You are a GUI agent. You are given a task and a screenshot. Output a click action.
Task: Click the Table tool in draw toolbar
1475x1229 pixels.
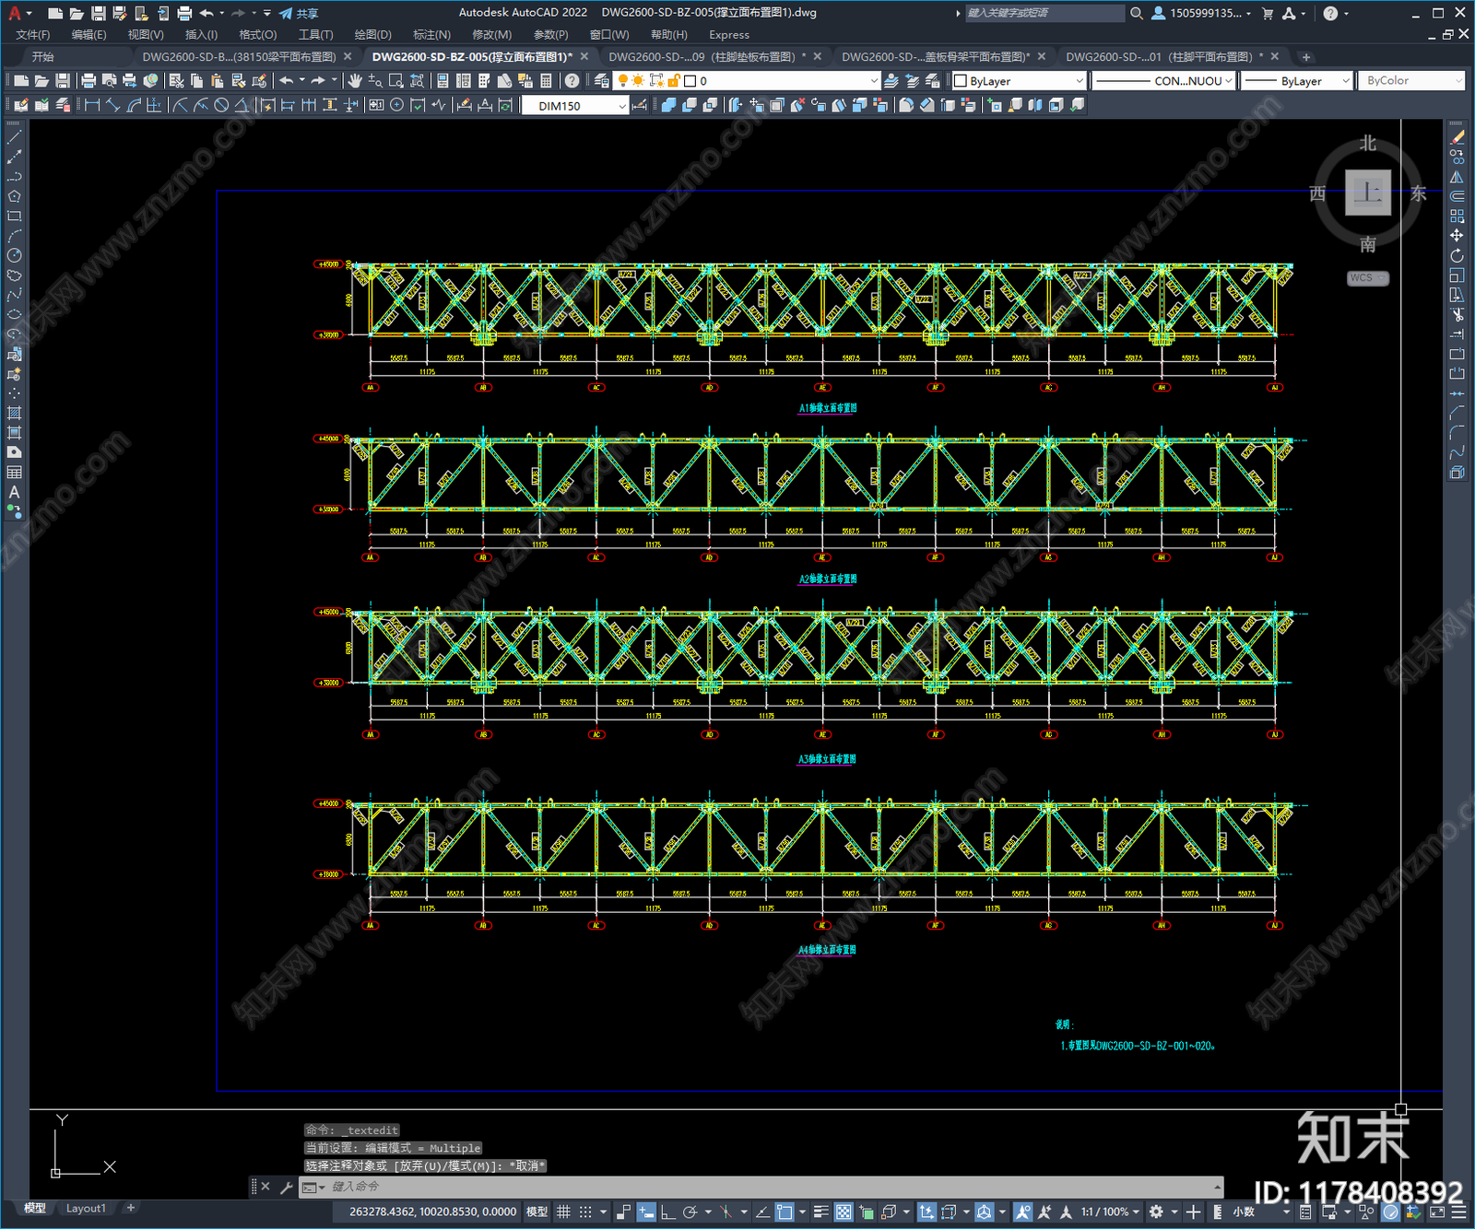[x=14, y=473]
